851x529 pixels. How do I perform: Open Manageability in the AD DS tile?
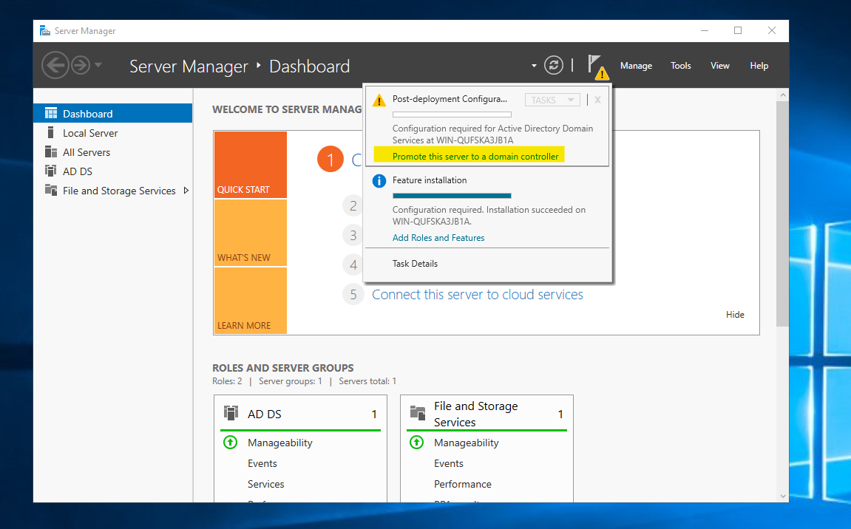pyautogui.click(x=279, y=443)
